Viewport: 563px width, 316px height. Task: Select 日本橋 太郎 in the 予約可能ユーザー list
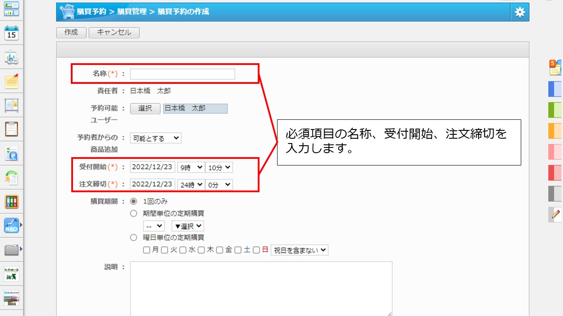point(195,108)
